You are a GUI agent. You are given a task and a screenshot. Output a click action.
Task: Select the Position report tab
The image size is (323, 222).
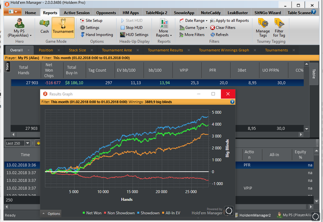46,50
